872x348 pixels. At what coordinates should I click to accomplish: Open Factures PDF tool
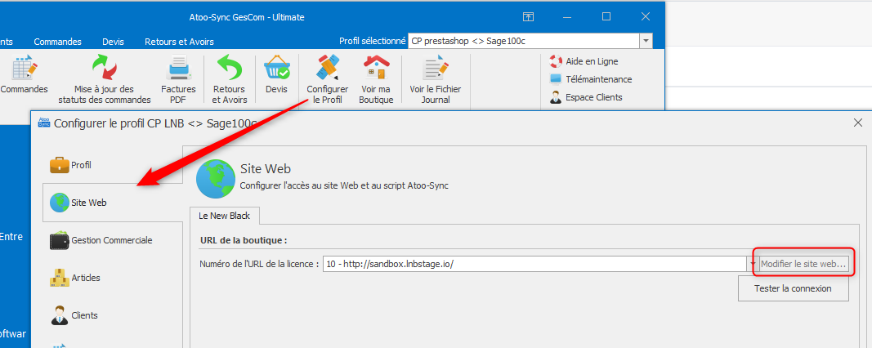click(178, 79)
